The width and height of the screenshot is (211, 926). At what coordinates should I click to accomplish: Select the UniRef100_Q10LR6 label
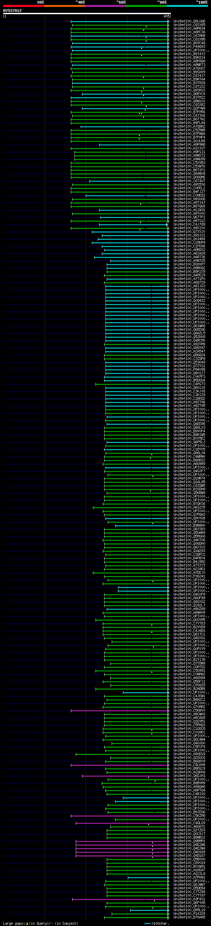tap(190, 141)
